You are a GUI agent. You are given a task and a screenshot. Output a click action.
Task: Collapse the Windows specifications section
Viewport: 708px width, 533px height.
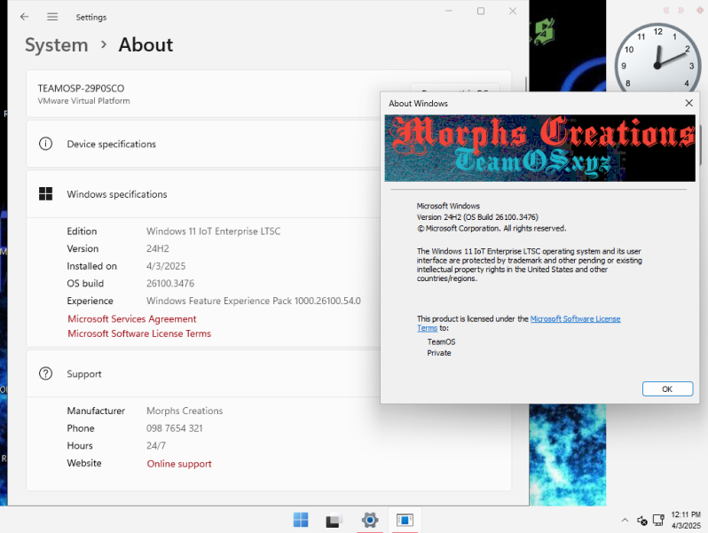click(203, 194)
